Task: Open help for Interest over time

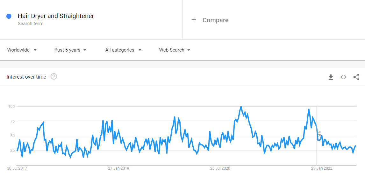Action: coord(54,76)
